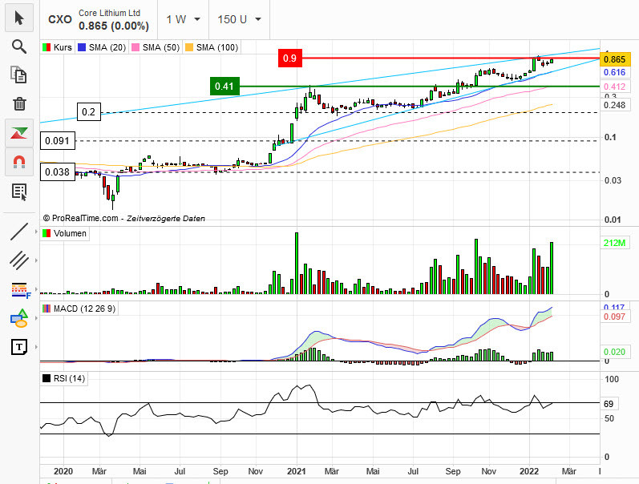
Task: Select the parallel lines channel tool
Action: 19,260
